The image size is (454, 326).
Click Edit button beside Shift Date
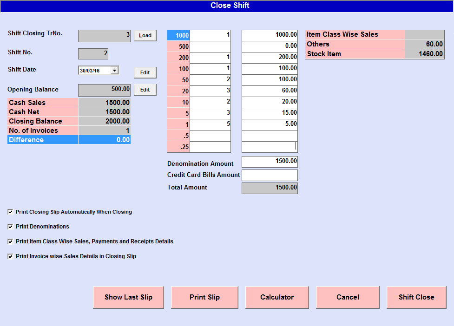(x=145, y=72)
